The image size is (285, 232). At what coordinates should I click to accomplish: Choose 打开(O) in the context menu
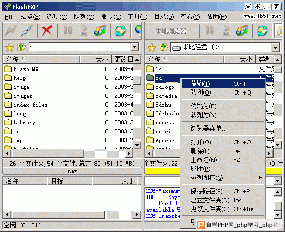pos(223,142)
